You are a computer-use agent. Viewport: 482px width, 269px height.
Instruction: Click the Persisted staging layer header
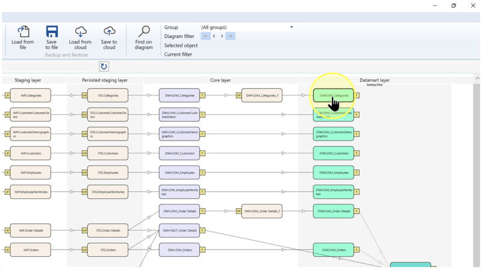(x=105, y=80)
